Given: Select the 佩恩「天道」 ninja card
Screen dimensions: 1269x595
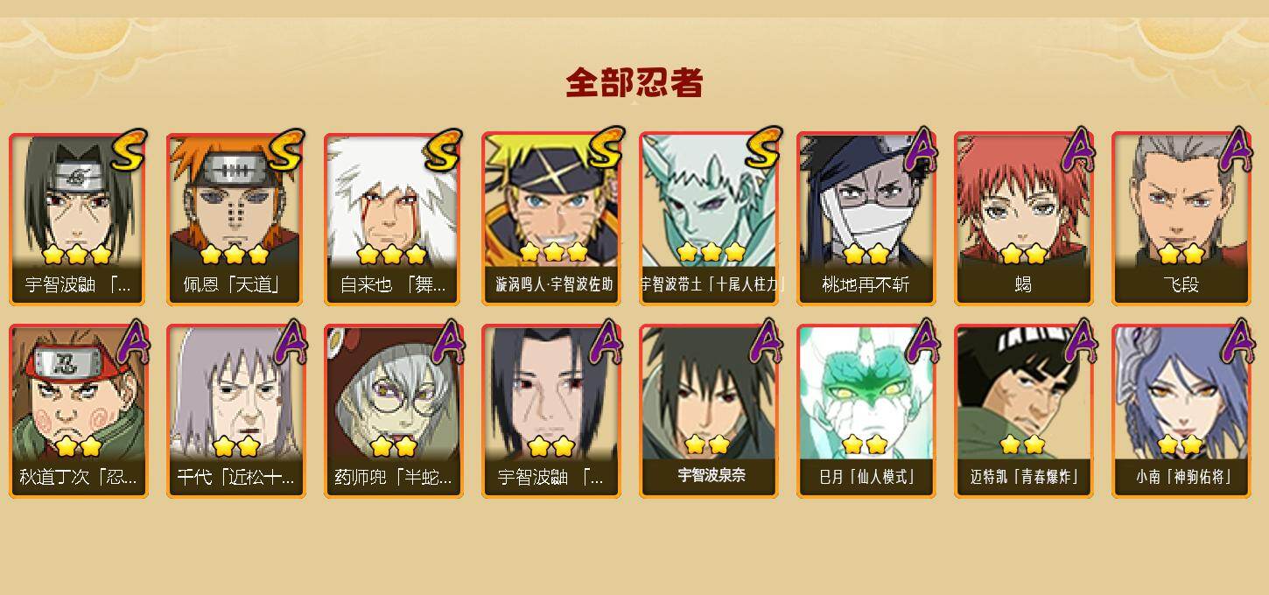Looking at the screenshot, I should 235,219.
